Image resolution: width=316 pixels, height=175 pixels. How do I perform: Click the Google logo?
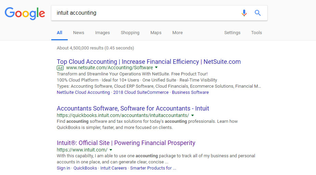click(25, 13)
